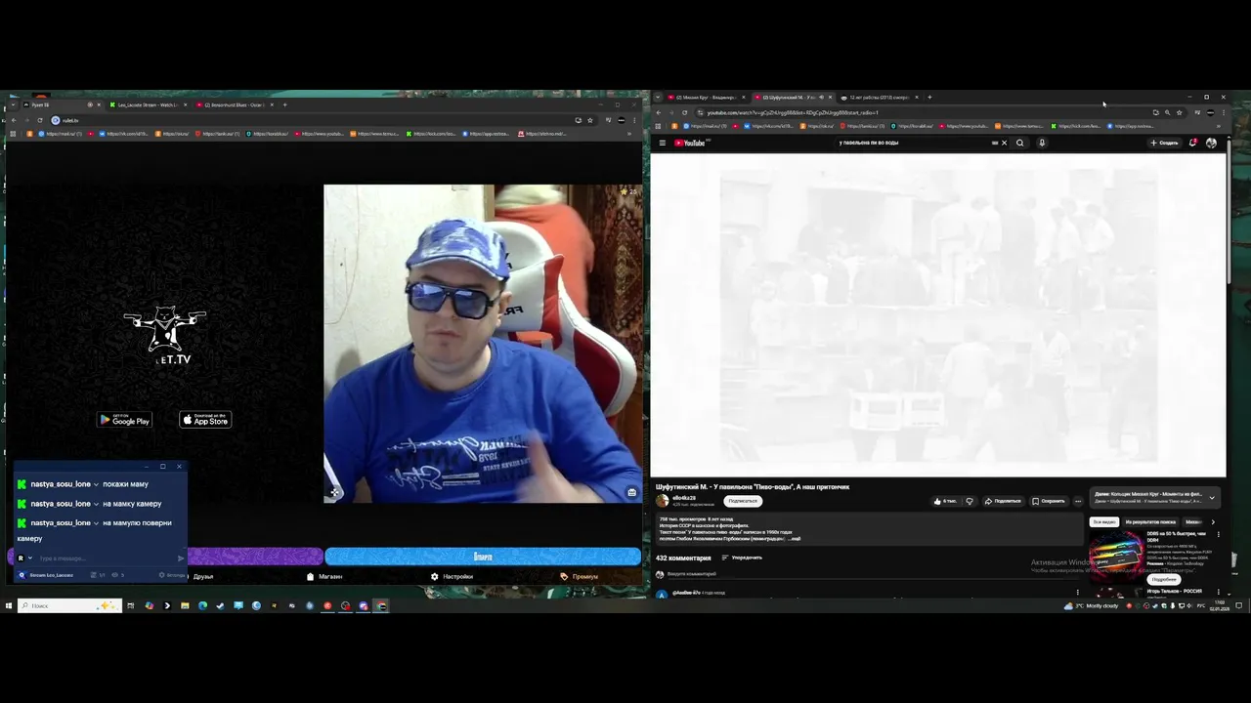Image resolution: width=1251 pixels, height=703 pixels.
Task: Reload the YouTube browser window
Action: [684, 112]
